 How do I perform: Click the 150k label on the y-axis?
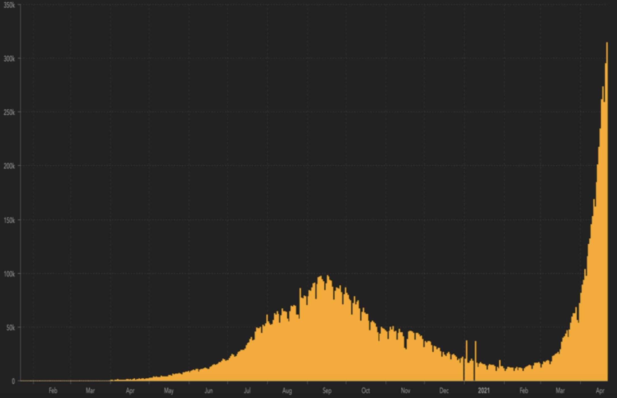tap(9, 220)
